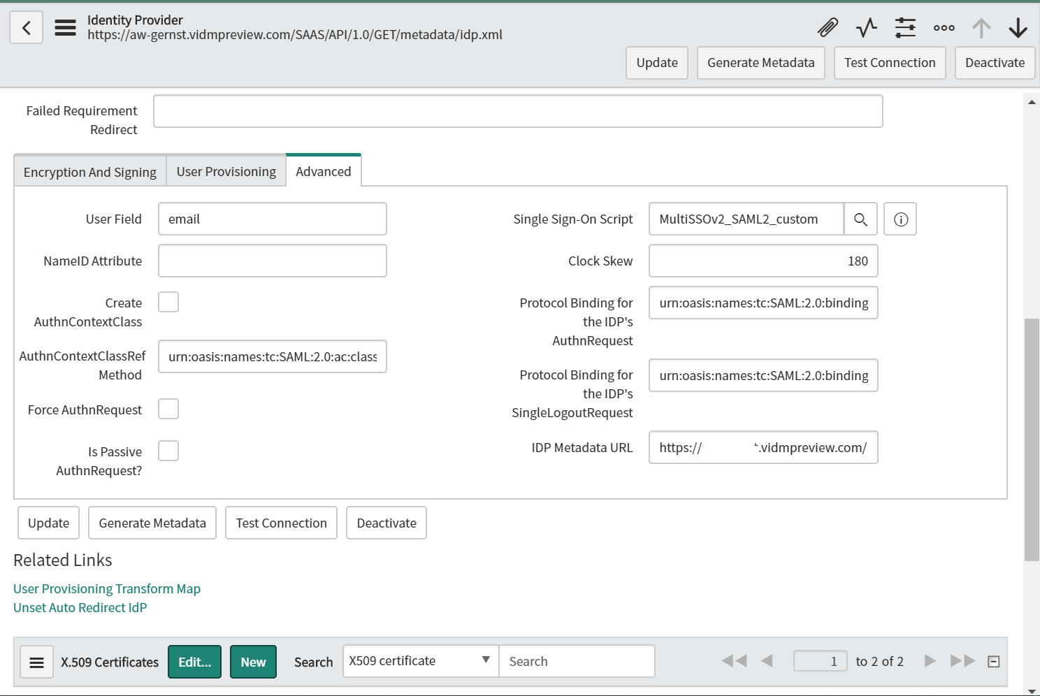The height and width of the screenshot is (696, 1040).
Task: Open the X509 certificate search dropdown
Action: tap(420, 661)
